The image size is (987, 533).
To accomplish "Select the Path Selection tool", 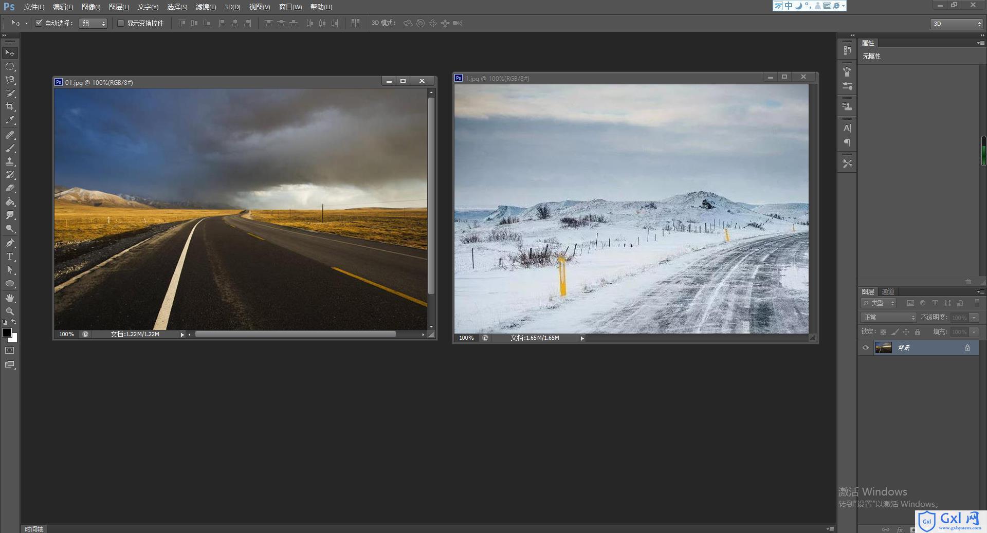I will tap(10, 270).
